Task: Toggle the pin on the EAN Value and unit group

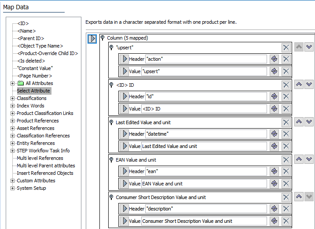Action: tap(111, 160)
